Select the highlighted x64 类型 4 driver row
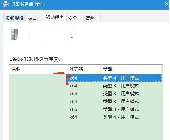Image resolution: width=170 pixels, height=140 pixels. (86, 78)
